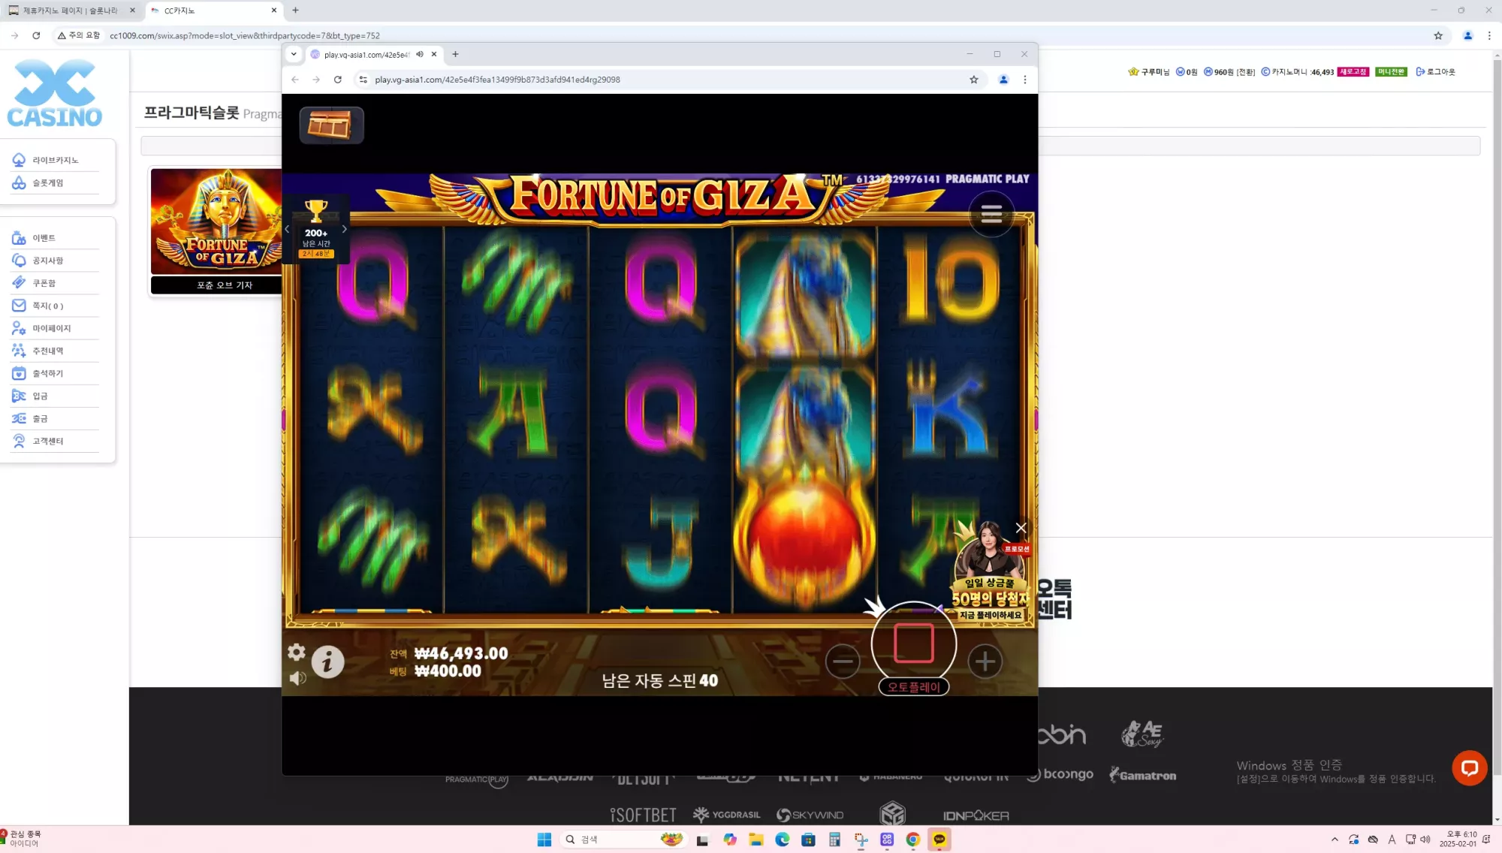Click the 로그아웃 logout link
Image resolution: width=1502 pixels, height=853 pixels.
1435,72
